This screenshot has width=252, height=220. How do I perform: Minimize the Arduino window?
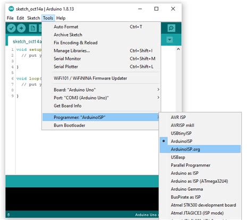pos(140,9)
